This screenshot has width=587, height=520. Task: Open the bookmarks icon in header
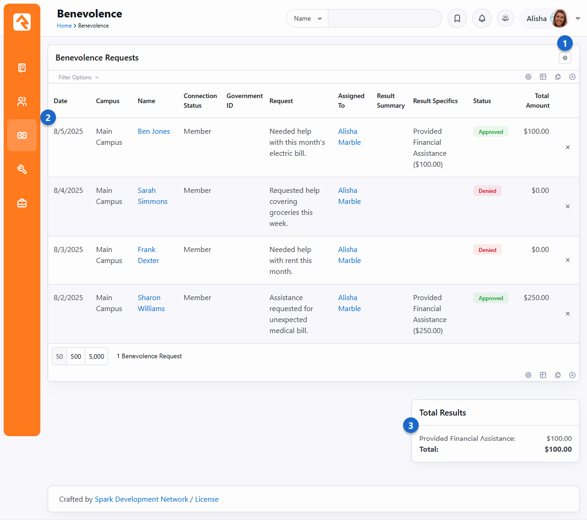click(457, 18)
